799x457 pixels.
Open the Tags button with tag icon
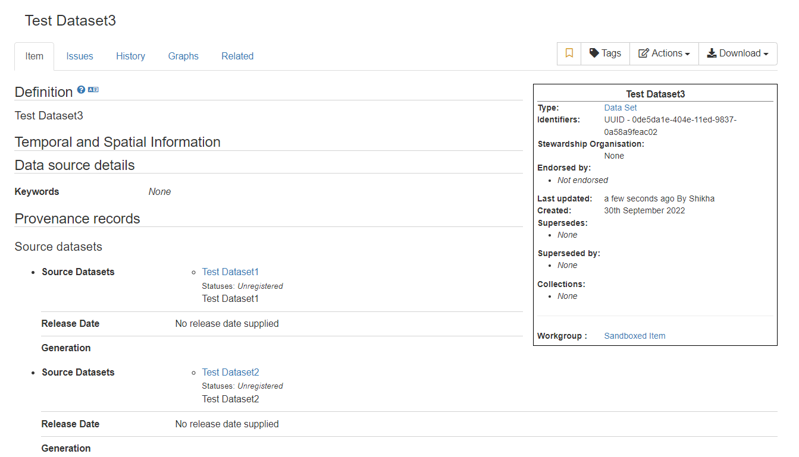pos(605,53)
